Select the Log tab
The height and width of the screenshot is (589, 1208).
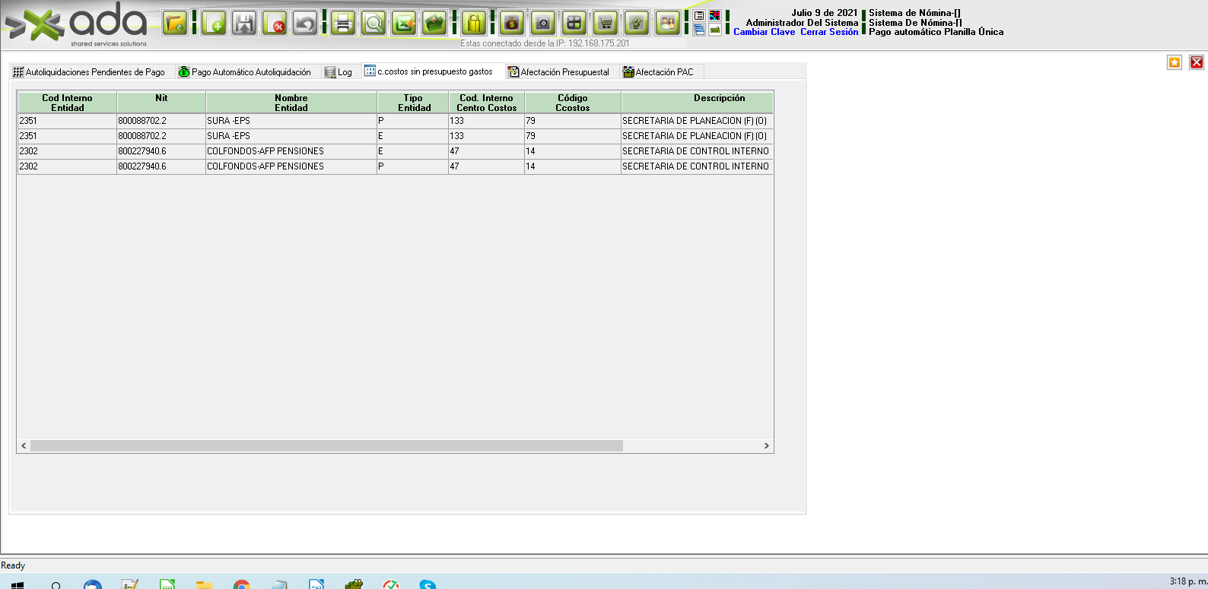point(339,72)
